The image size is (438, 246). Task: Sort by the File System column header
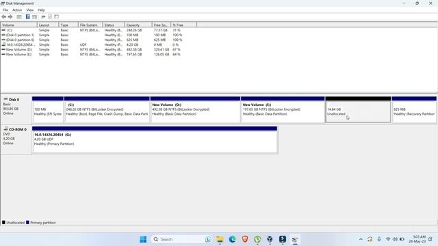coord(90,25)
